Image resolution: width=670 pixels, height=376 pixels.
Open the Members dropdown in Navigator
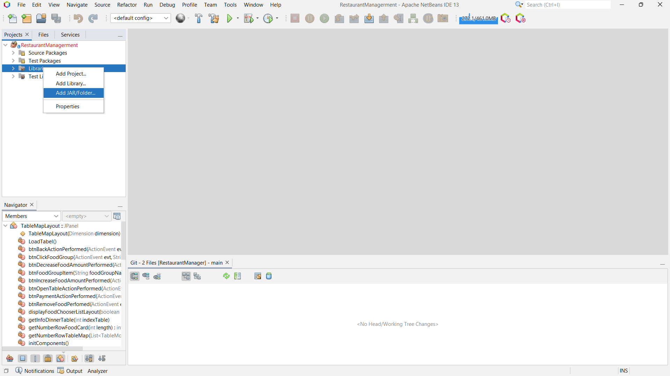[x=31, y=216]
